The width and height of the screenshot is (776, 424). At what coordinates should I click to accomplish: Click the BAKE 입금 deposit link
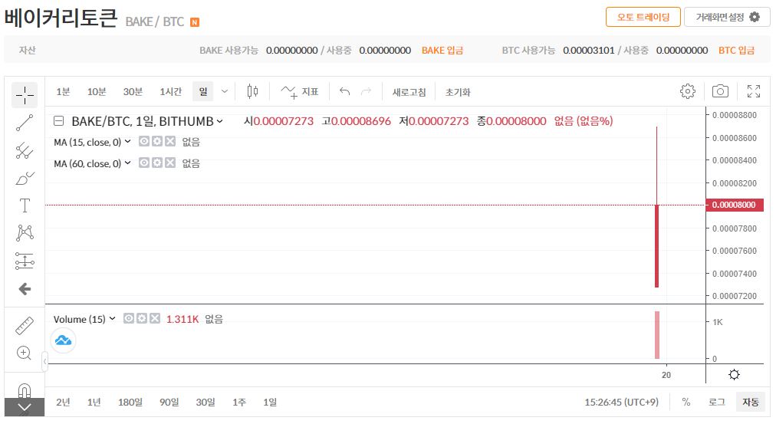442,51
